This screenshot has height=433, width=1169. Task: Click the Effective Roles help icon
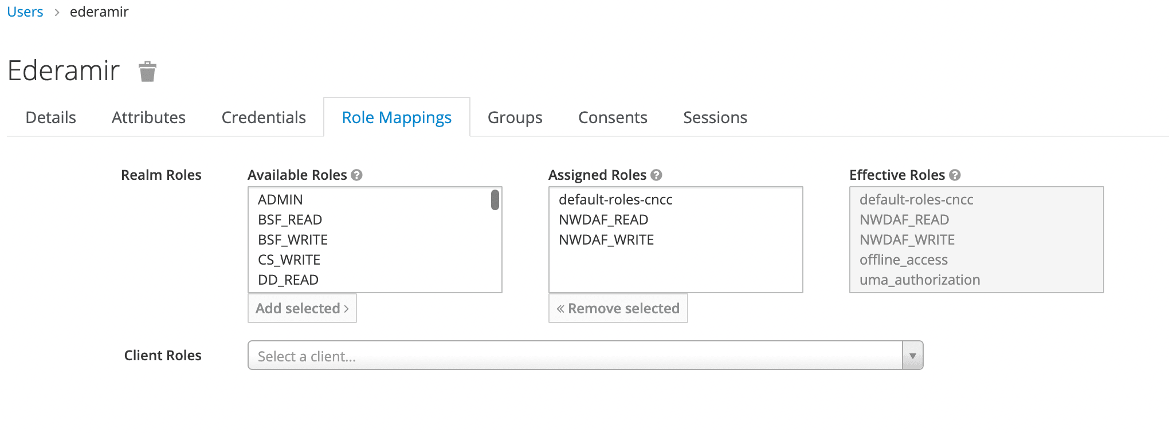pyautogui.click(x=955, y=175)
